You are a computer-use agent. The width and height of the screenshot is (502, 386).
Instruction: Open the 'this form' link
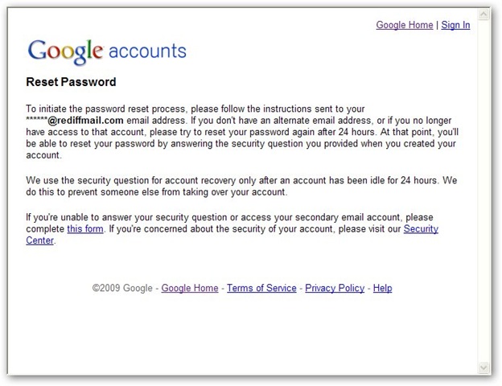coord(87,229)
